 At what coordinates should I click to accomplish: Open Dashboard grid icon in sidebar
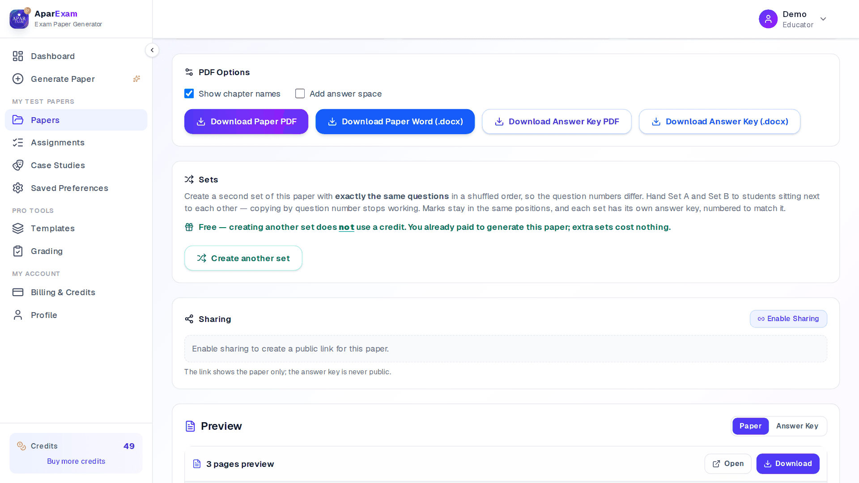[x=18, y=56]
